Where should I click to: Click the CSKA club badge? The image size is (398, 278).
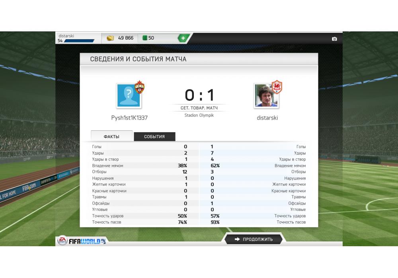(x=139, y=87)
